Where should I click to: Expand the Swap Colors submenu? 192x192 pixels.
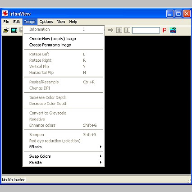(x=64, y=156)
